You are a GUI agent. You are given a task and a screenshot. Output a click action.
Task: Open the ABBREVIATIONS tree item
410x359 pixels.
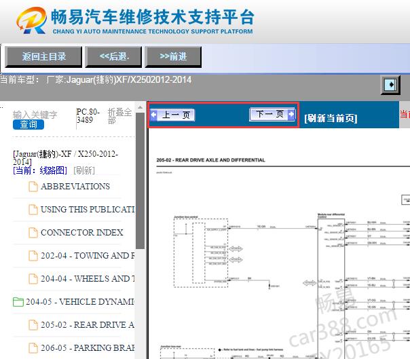[75, 187]
